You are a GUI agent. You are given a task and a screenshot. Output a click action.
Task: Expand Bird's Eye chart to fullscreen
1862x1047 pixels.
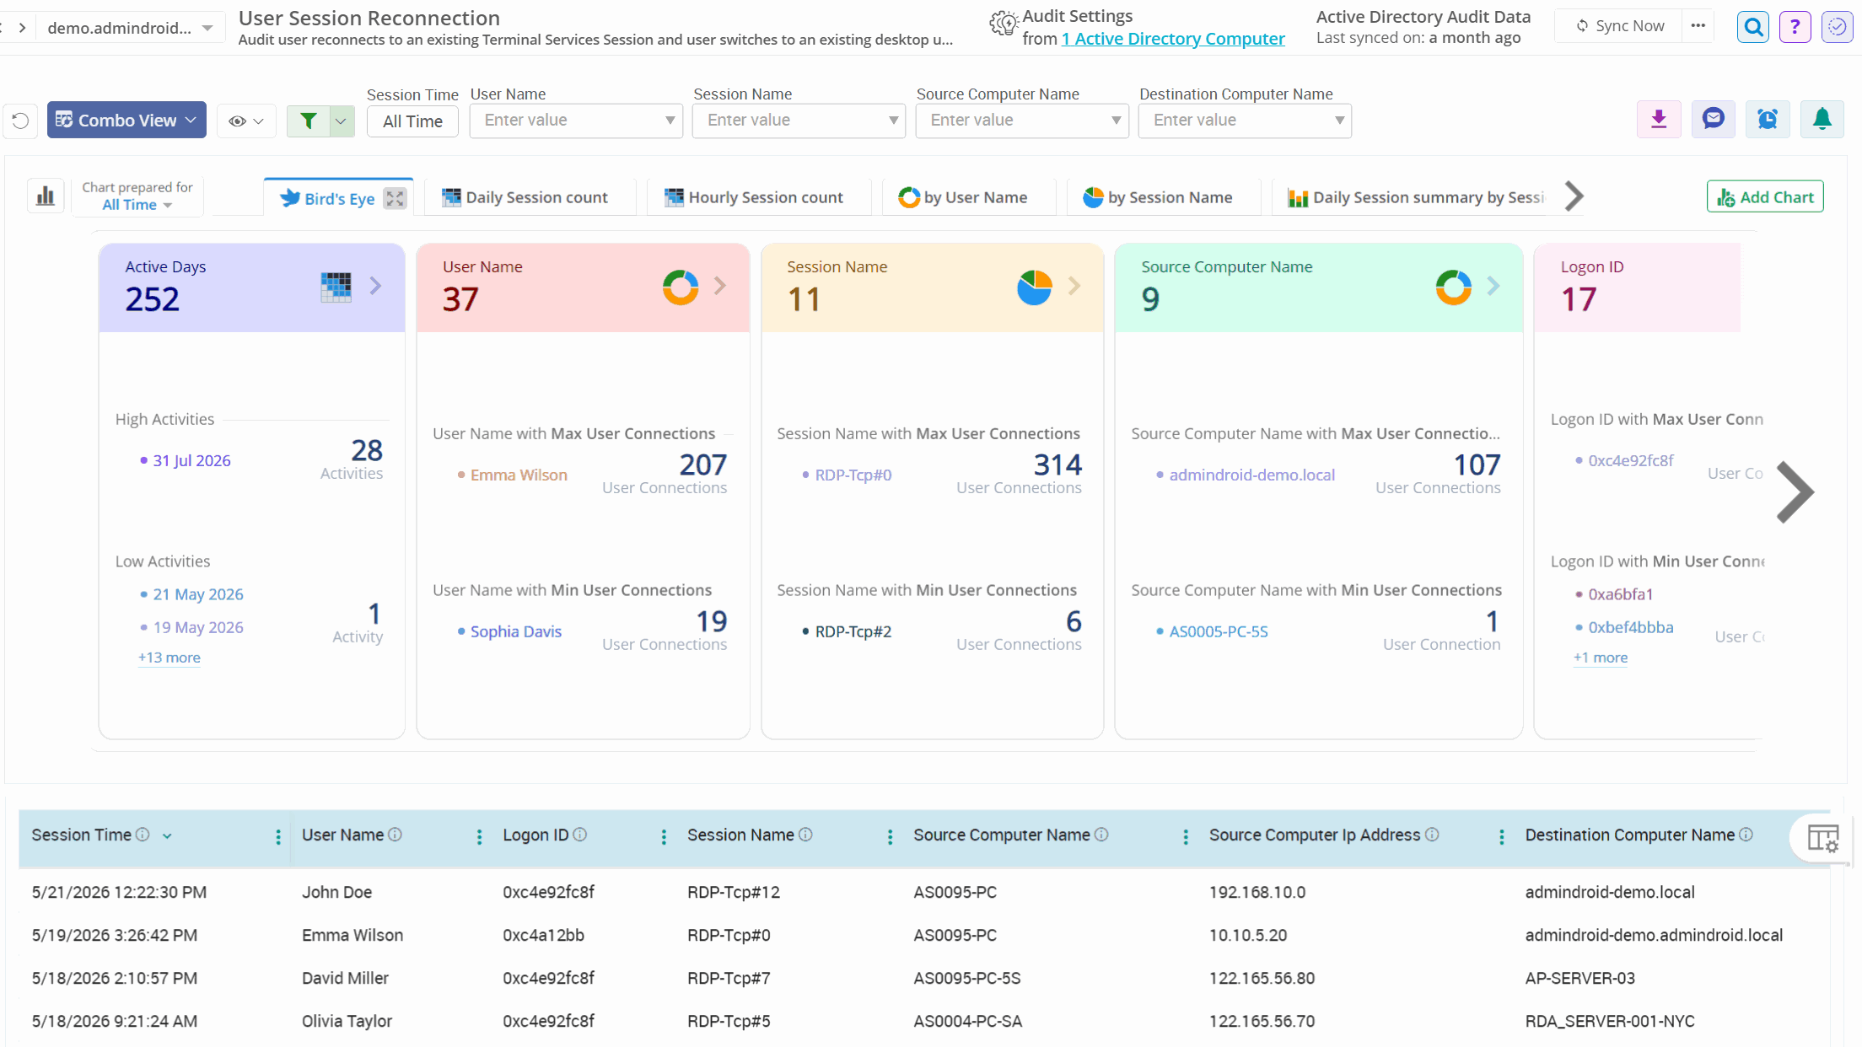click(395, 198)
